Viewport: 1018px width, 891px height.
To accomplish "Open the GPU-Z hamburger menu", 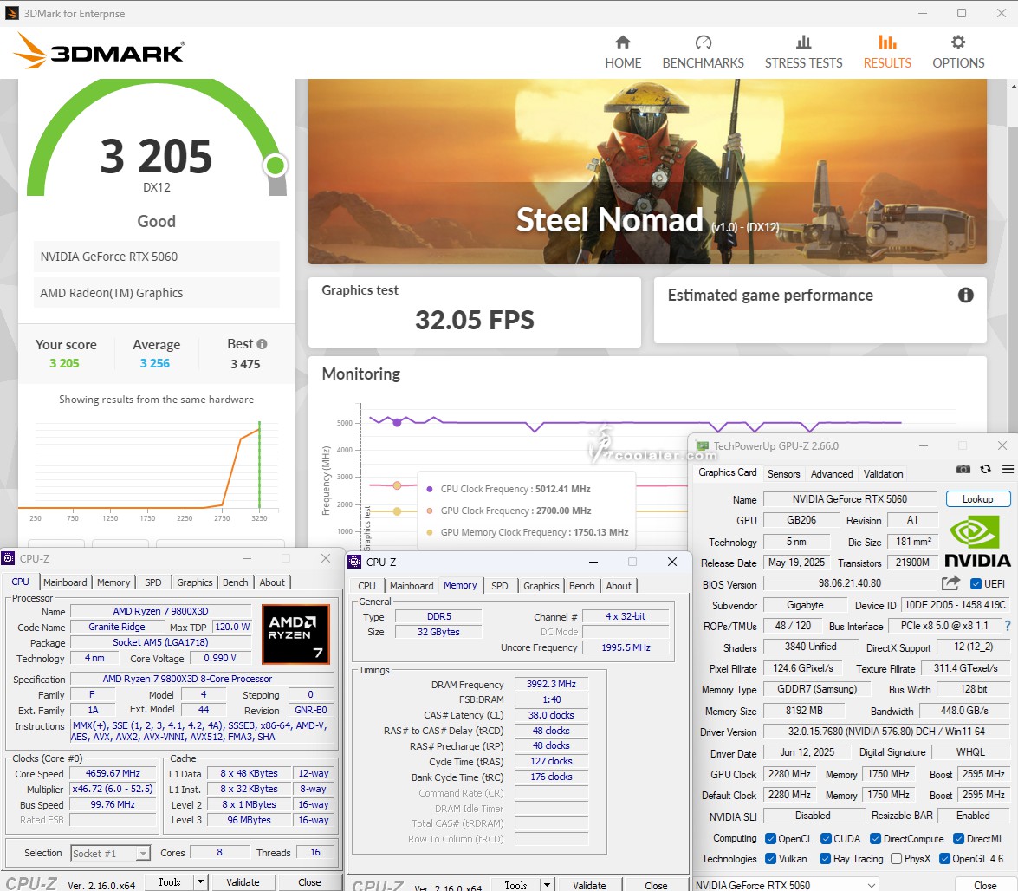I will pyautogui.click(x=1008, y=469).
